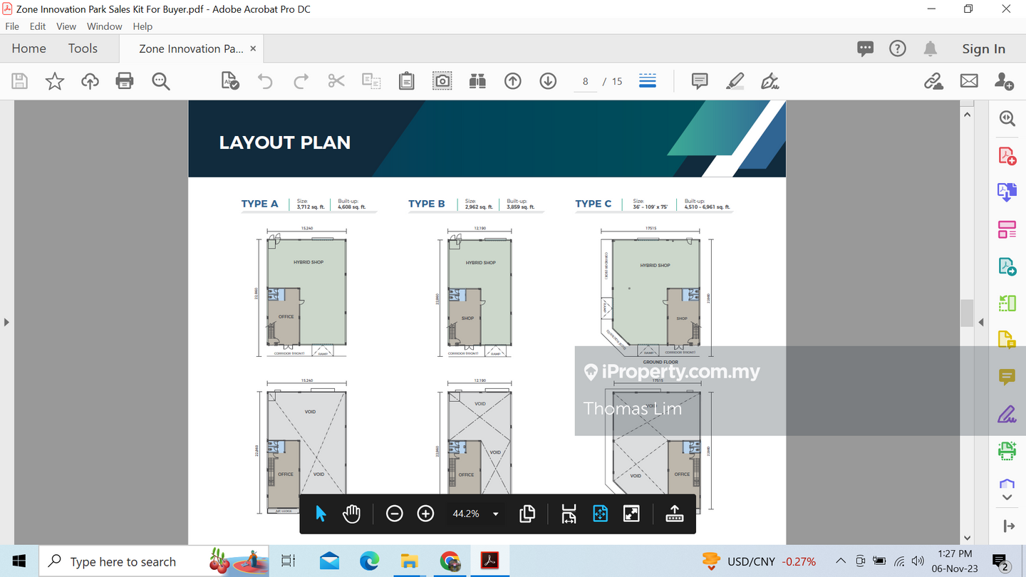Open the Window menu
Screen dimensions: 1026x577
[x=104, y=26]
